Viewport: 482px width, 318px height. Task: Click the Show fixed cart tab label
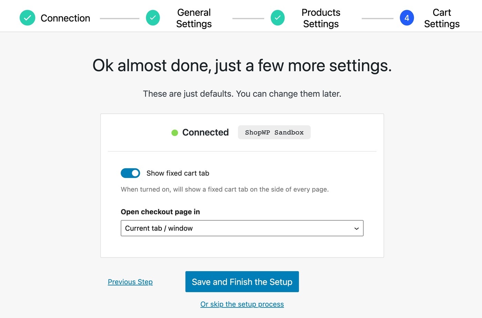click(x=178, y=173)
